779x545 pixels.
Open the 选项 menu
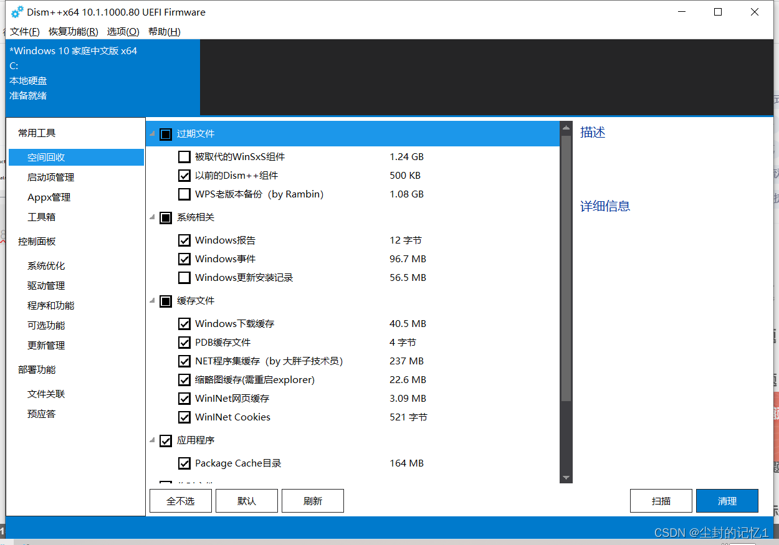click(123, 31)
